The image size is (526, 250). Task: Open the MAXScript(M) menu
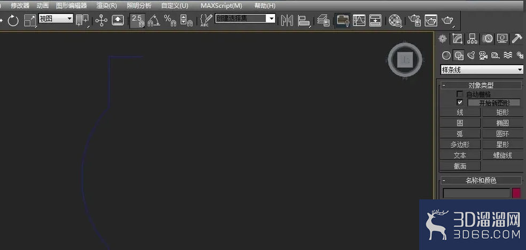pyautogui.click(x=222, y=6)
